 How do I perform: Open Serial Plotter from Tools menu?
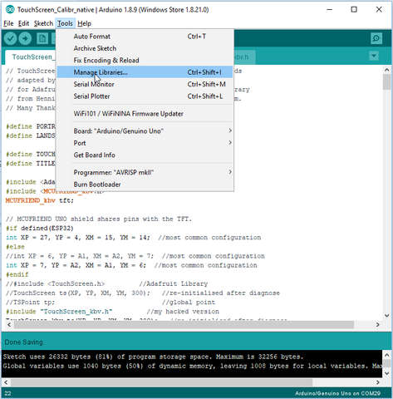point(145,96)
